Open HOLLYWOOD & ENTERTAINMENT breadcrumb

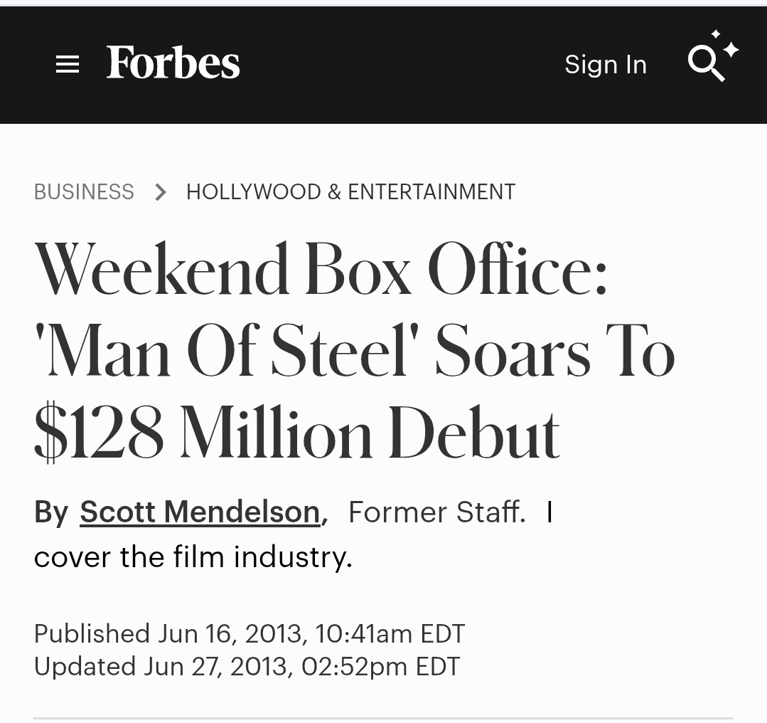click(x=350, y=191)
